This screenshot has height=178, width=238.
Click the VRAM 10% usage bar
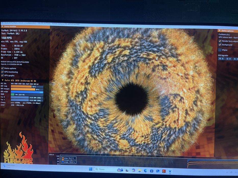[x=27, y=95]
